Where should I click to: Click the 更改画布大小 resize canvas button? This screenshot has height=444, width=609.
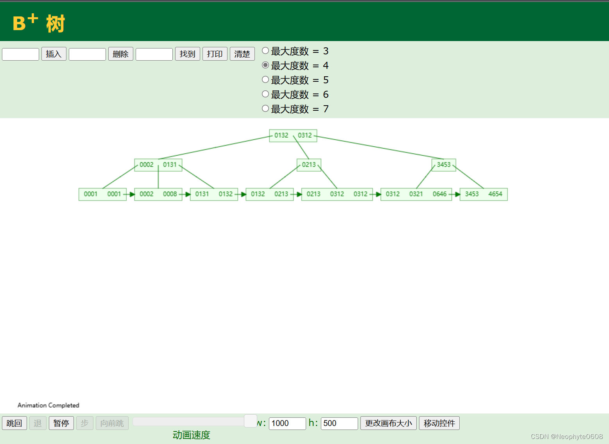pyautogui.click(x=388, y=423)
